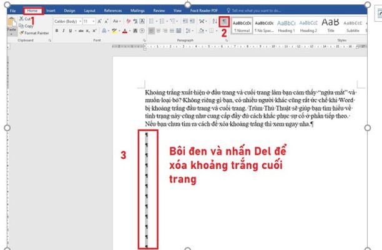Apply paragraph shading fill color
Image resolution: width=382 pixels, height=250 pixels.
(201, 31)
